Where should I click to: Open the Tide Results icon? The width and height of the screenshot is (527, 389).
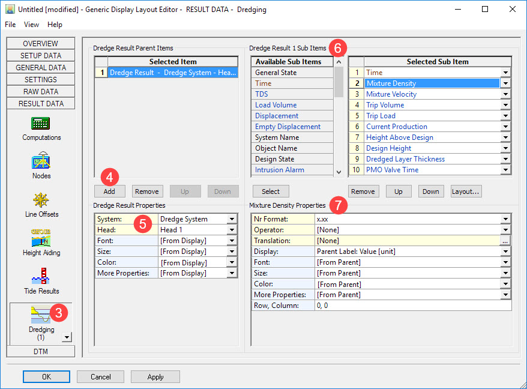tap(41, 277)
